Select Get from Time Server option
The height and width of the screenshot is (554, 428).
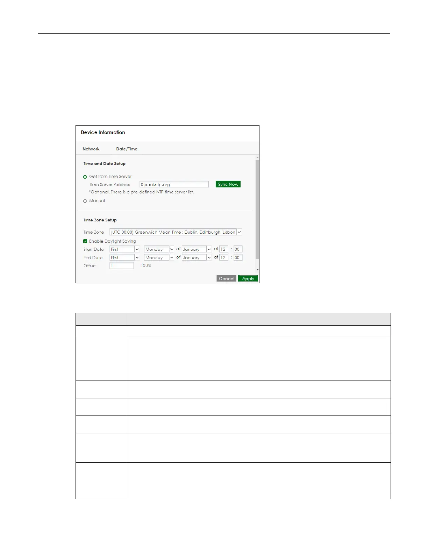pos(85,177)
